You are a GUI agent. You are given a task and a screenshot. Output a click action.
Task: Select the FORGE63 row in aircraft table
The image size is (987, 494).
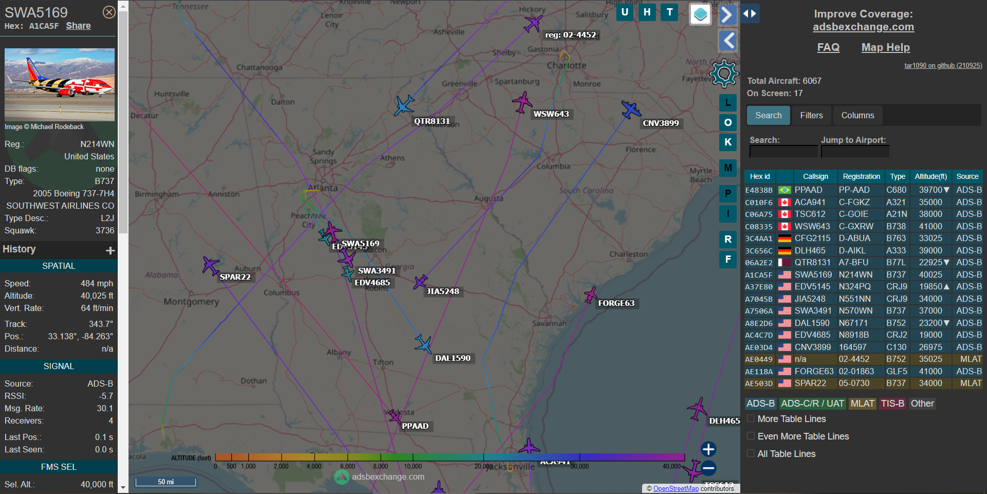coord(863,371)
